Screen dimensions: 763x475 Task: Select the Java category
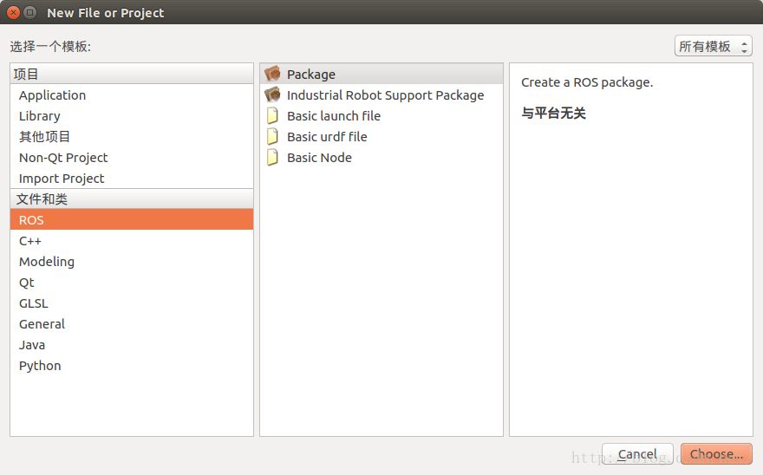[132, 345]
